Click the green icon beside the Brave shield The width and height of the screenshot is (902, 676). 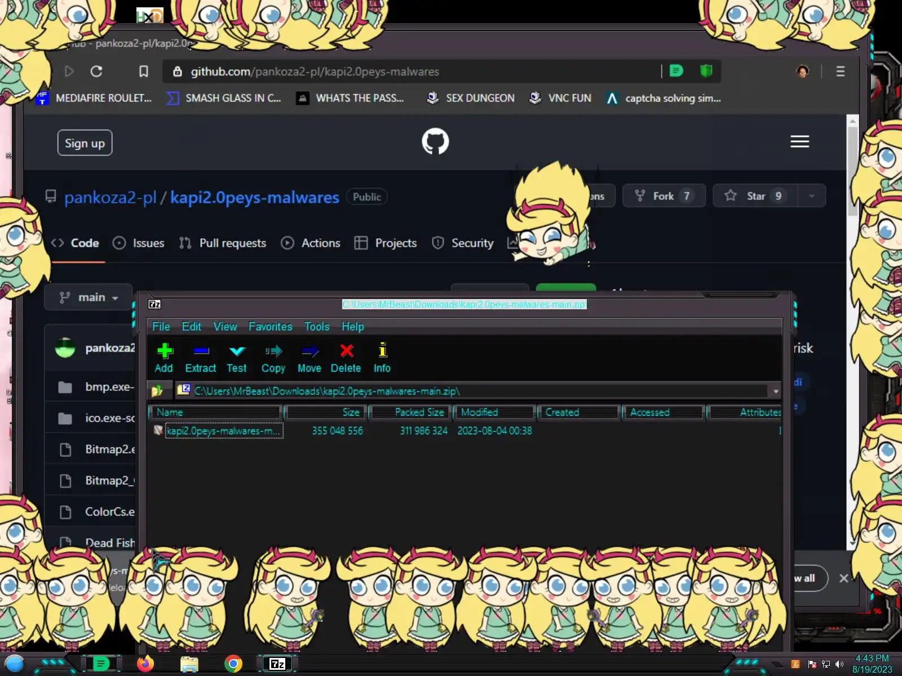pyautogui.click(x=676, y=71)
